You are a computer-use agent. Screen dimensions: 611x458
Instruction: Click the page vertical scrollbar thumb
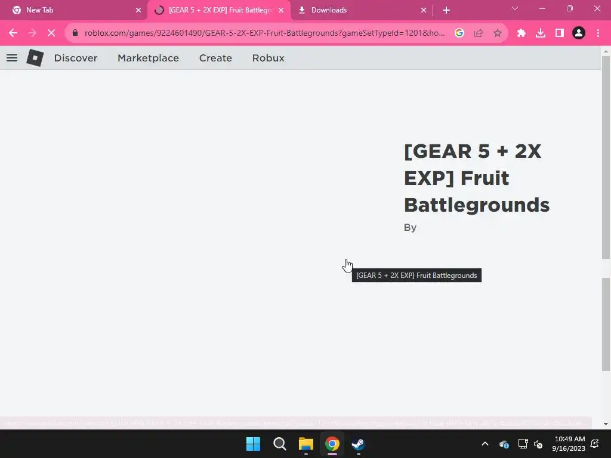(x=606, y=157)
